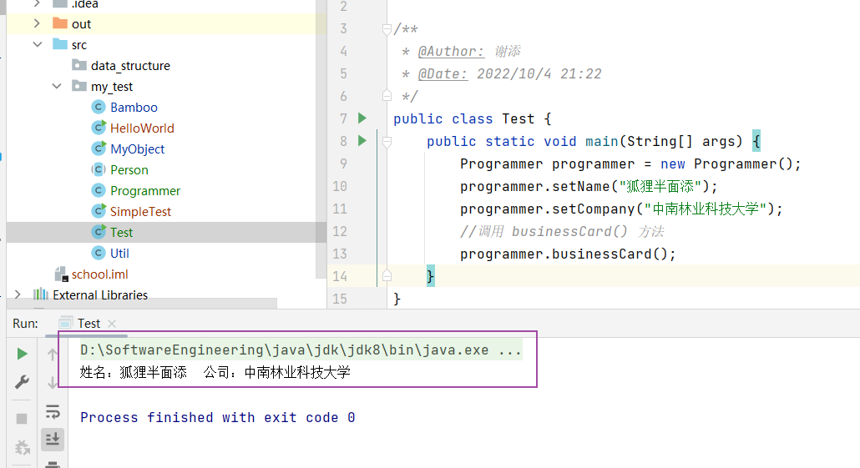
Task: Select the my_test package icon
Action: (79, 86)
